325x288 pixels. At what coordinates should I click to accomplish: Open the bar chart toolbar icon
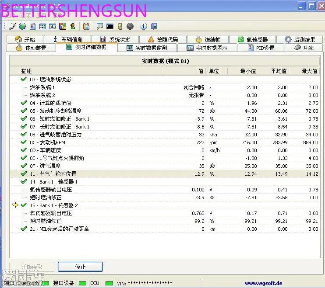53,26
